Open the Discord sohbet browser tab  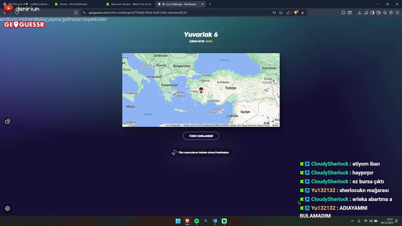click(x=26, y=4)
